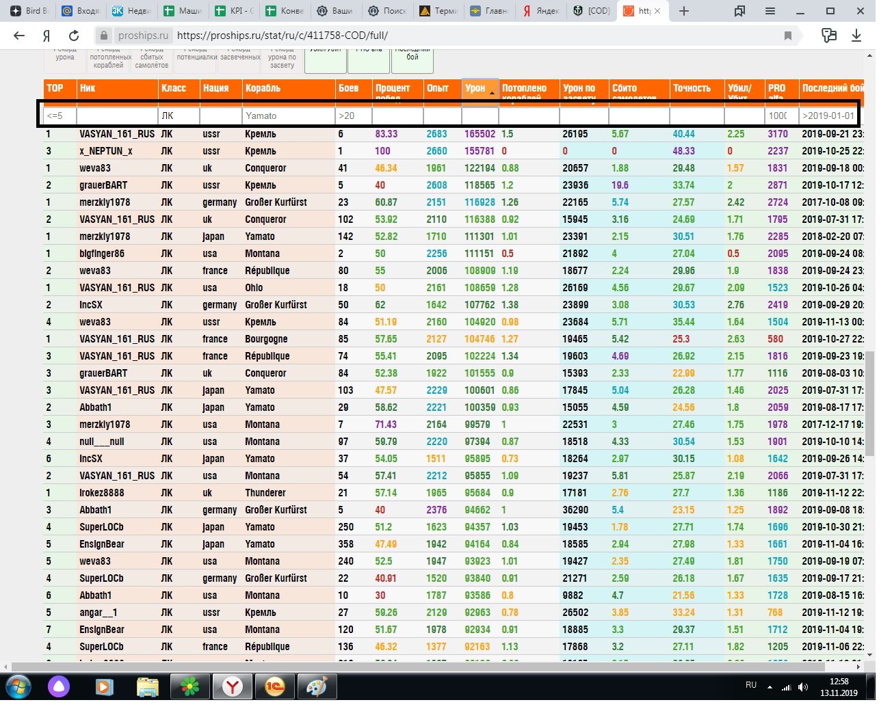Click the empty Ник filter field
892x711 pixels.
click(117, 116)
